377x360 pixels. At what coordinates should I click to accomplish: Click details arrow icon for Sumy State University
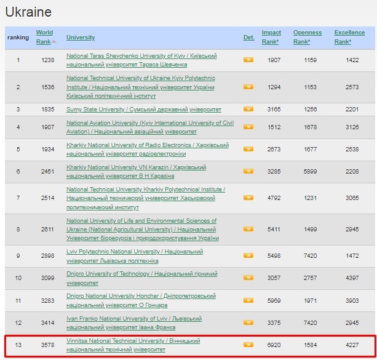click(248, 109)
